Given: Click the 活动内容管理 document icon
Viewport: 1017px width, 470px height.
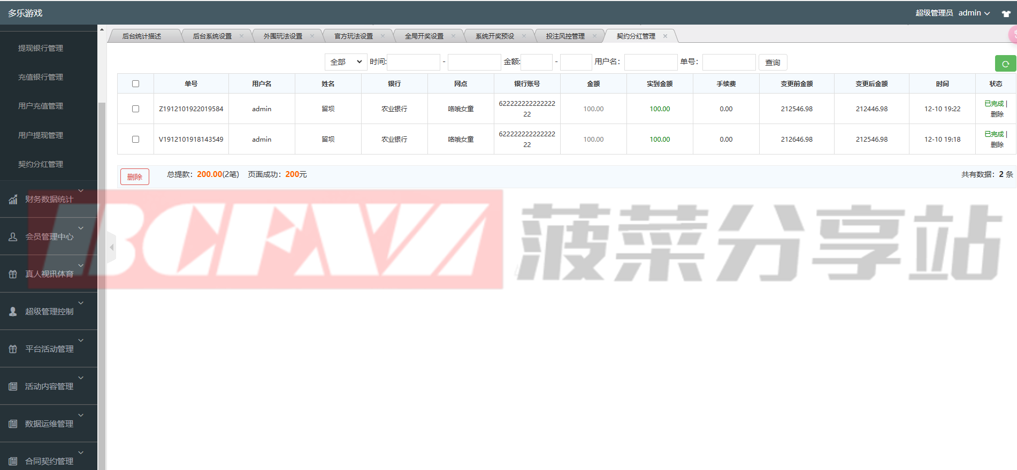Looking at the screenshot, I should [13, 386].
